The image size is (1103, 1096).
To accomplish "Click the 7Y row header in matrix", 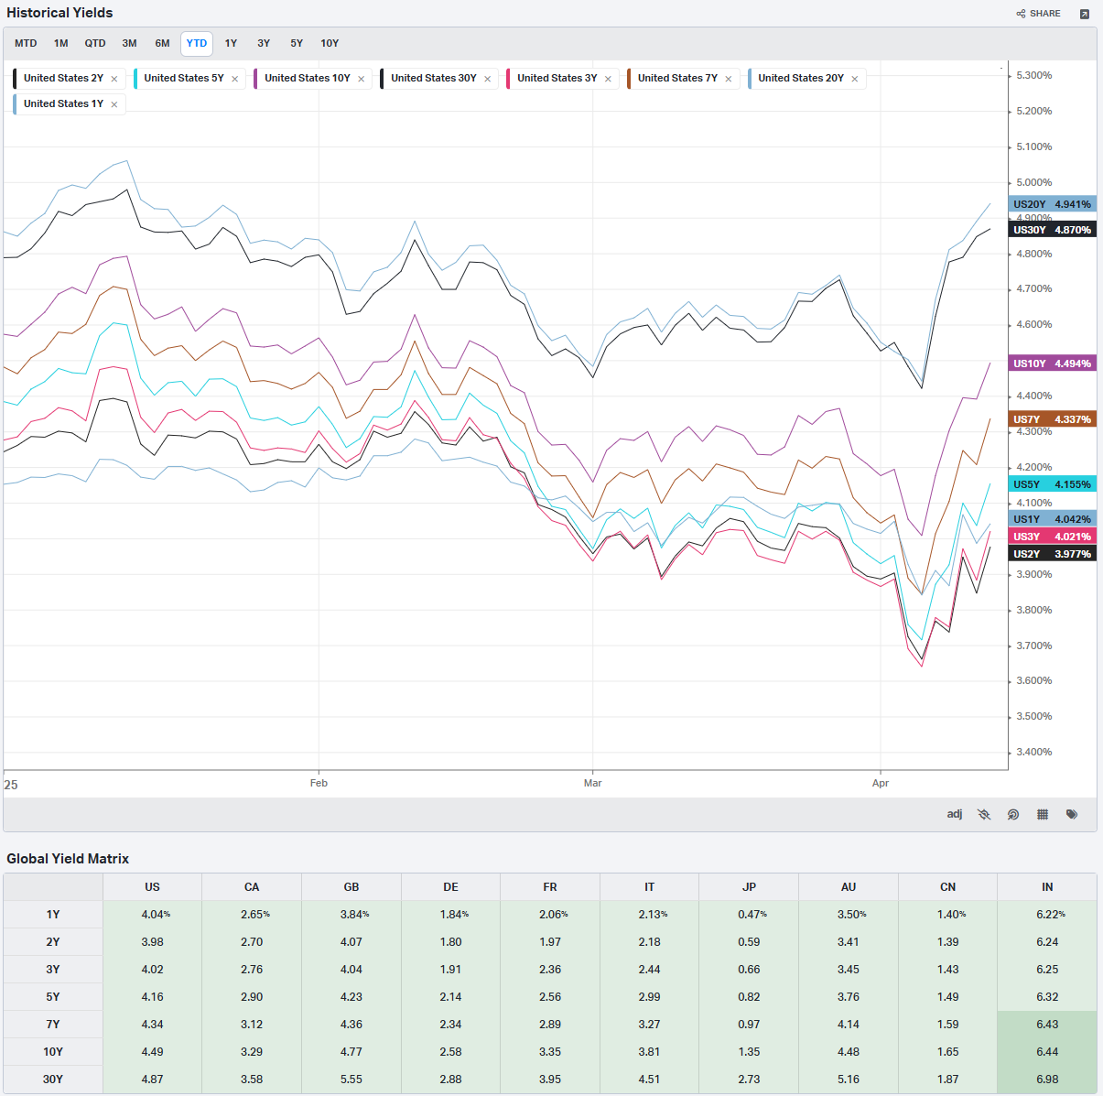I will click(x=53, y=1025).
